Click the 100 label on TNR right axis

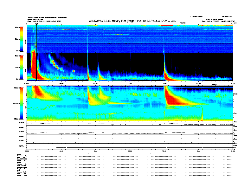(x=235, y=94)
